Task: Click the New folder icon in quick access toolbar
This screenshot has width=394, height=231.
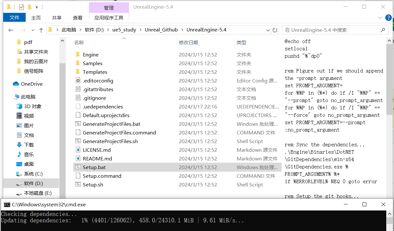Action: (x=30, y=7)
